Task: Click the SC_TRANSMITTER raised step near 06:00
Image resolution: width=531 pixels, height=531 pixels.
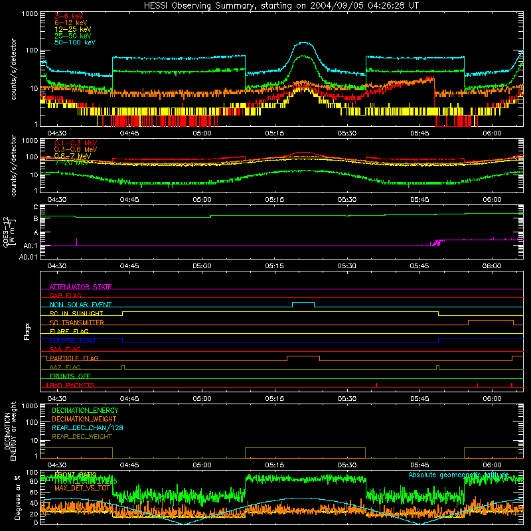Action: pyautogui.click(x=491, y=321)
